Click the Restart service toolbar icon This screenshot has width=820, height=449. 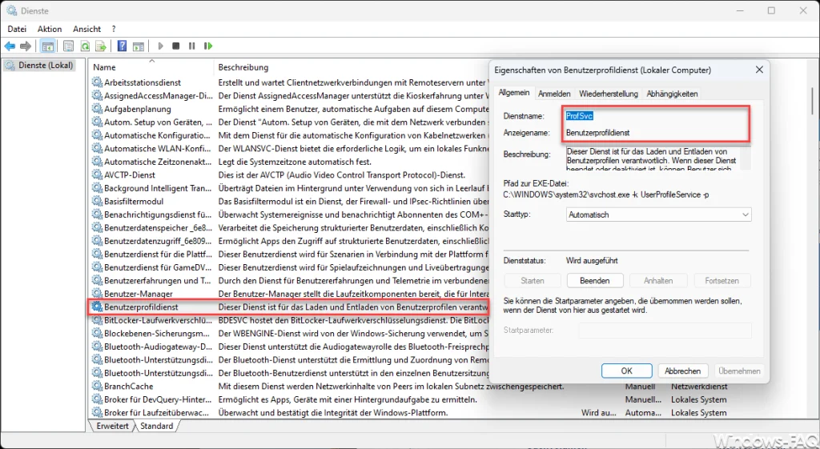tap(208, 46)
